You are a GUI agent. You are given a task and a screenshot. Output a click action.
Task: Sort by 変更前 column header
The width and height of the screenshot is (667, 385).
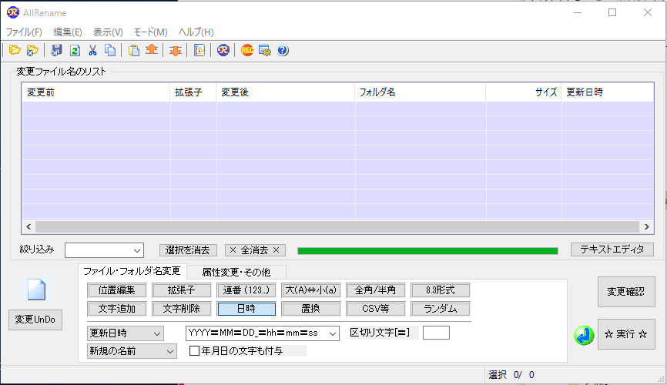pos(96,92)
